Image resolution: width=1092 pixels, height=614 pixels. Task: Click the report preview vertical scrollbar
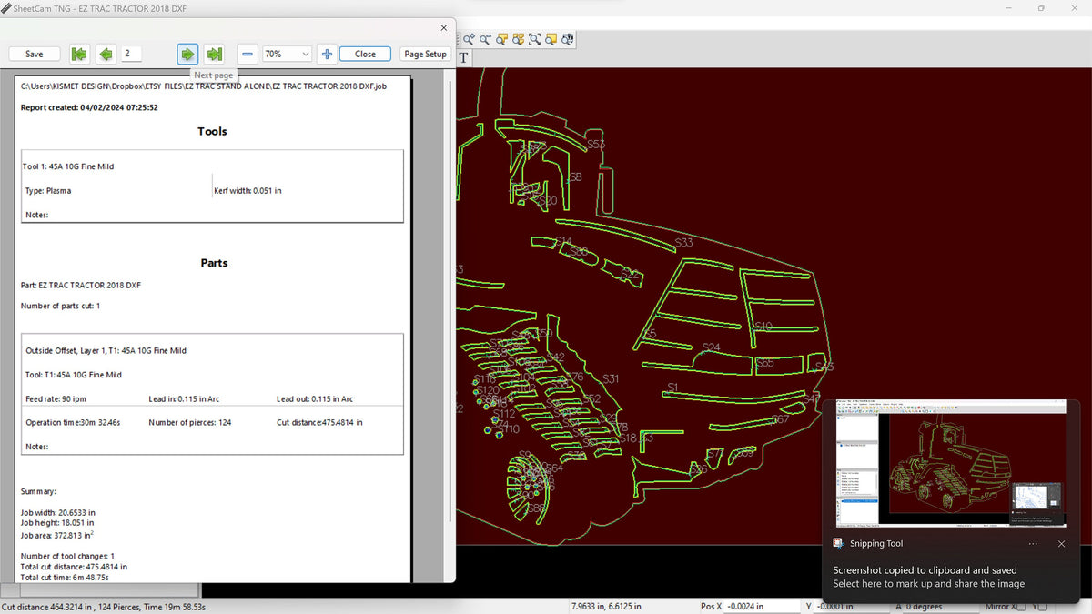tap(450, 300)
